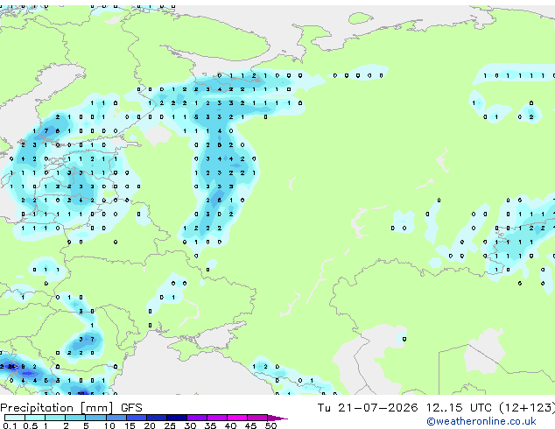Click the '10' legend scale label
Image resolution: width=555 pixels, height=429 pixels.
109,425
